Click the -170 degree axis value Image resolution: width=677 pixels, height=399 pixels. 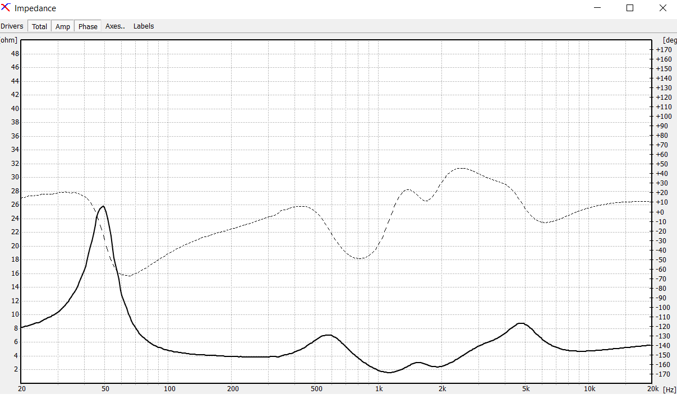(x=664, y=374)
